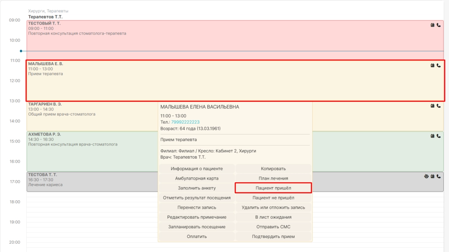Click the phone icon on ТЕСТОВА Т. Т. appointment
This screenshot has width=449, height=252.
tap(438, 176)
